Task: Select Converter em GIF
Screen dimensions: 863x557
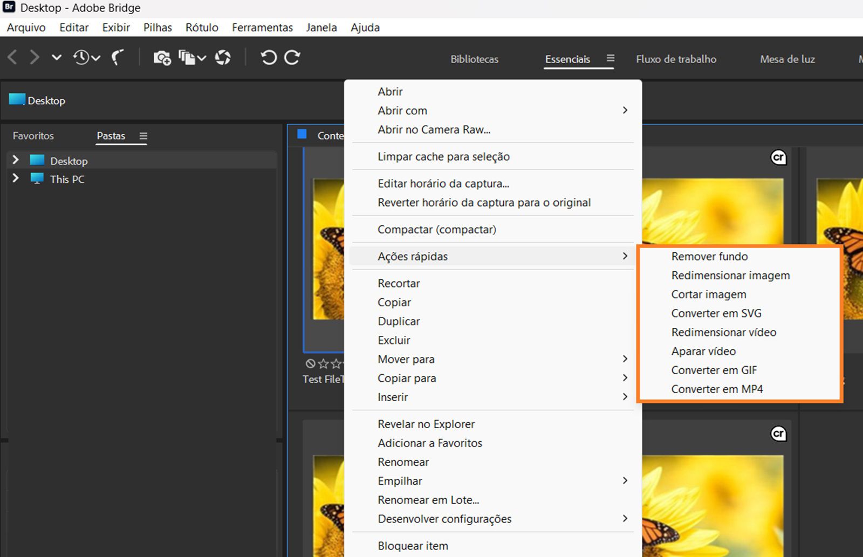Action: 739,370
